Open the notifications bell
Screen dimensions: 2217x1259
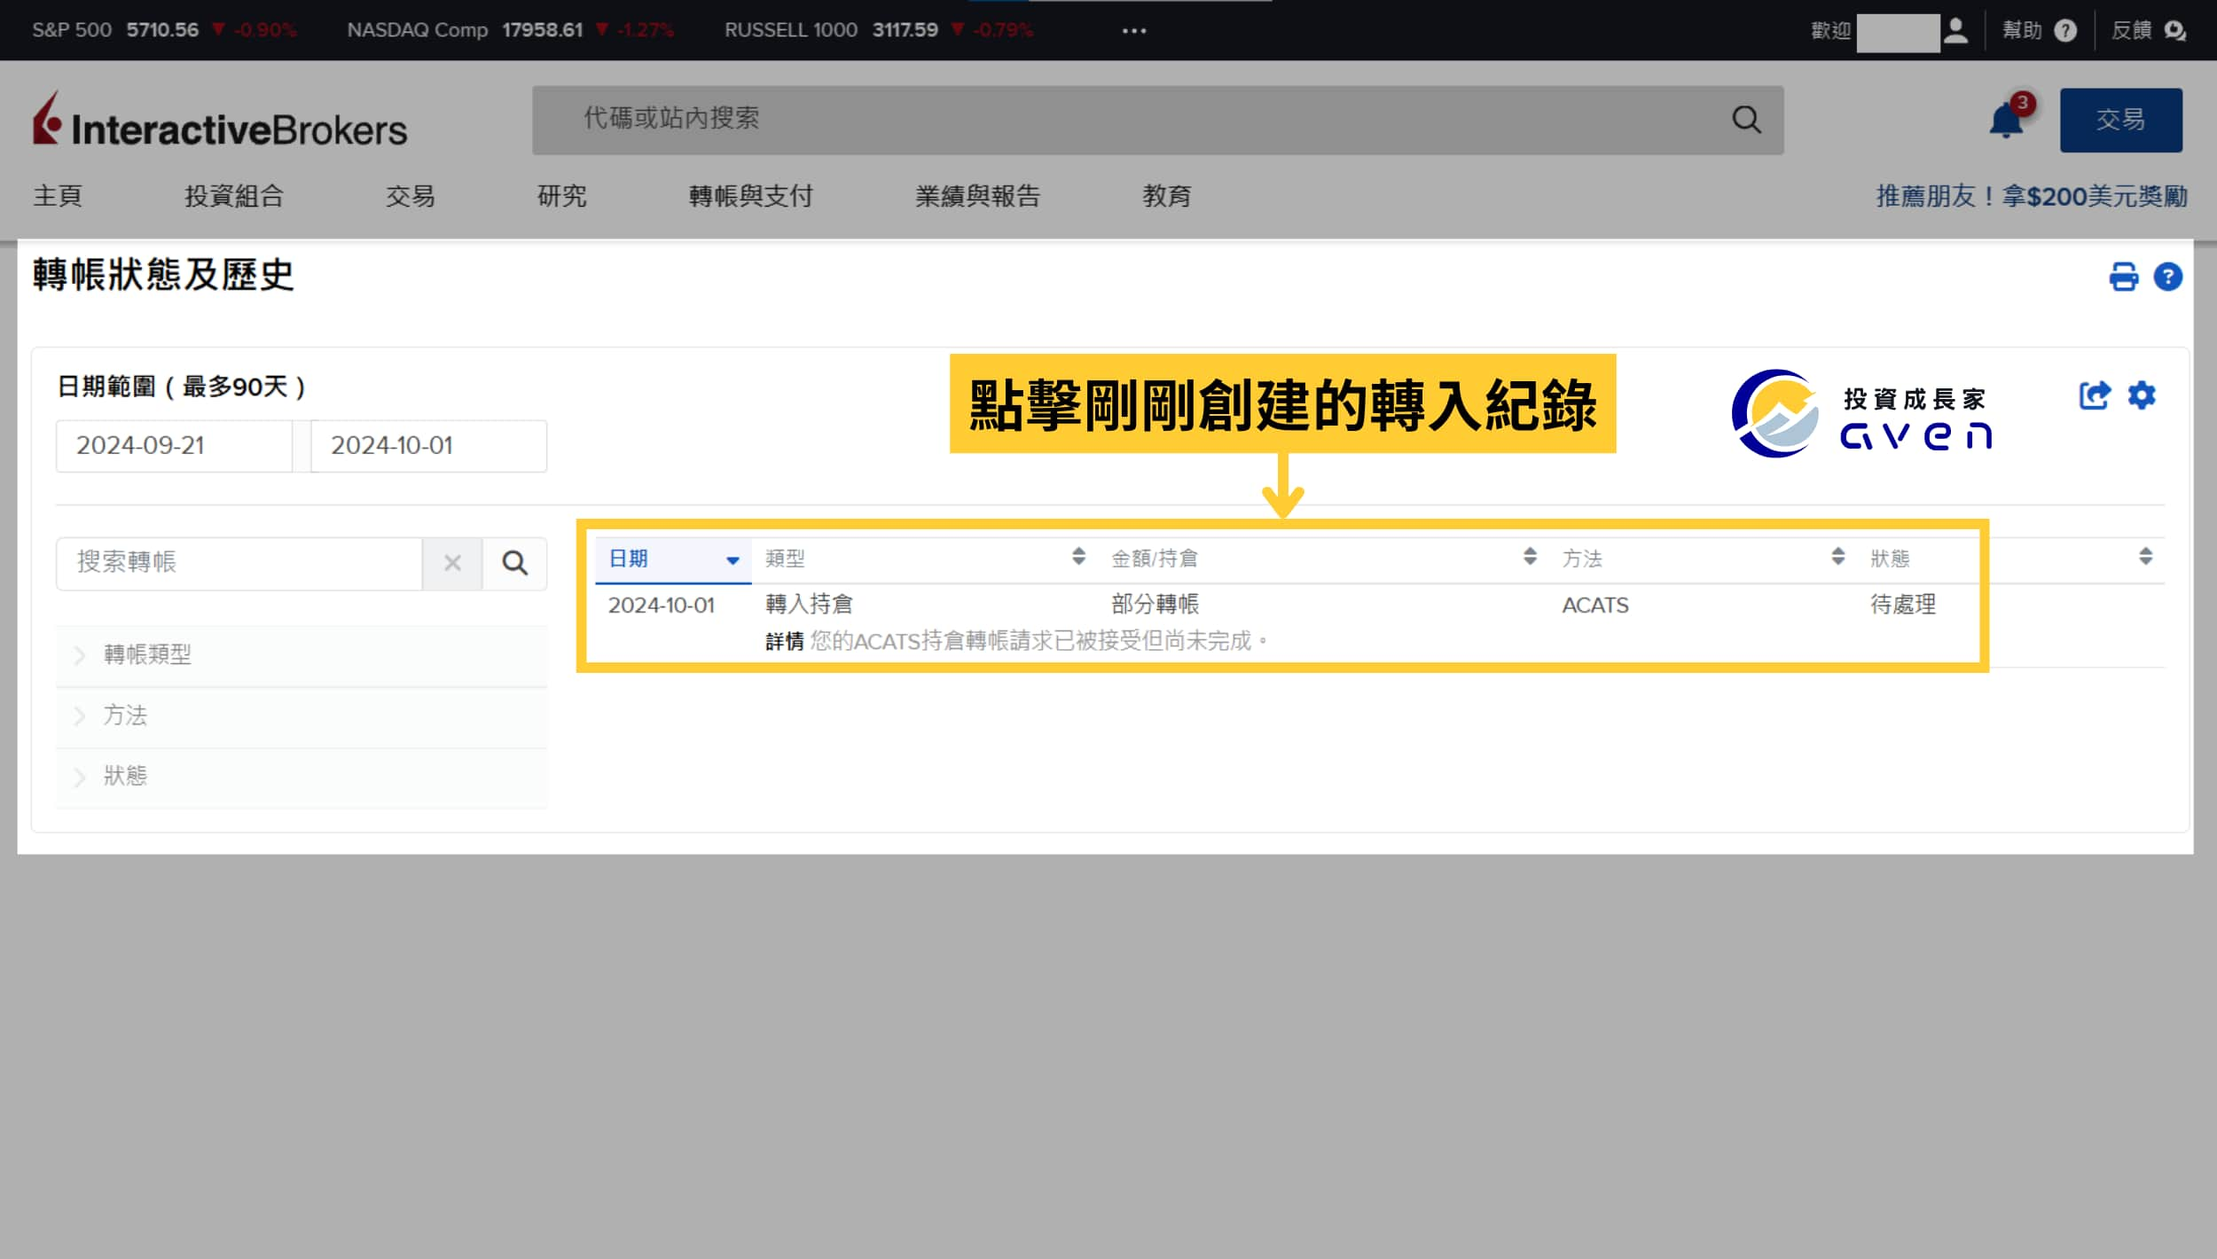pyautogui.click(x=2005, y=120)
